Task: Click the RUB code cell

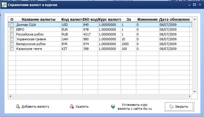Action: (72, 34)
